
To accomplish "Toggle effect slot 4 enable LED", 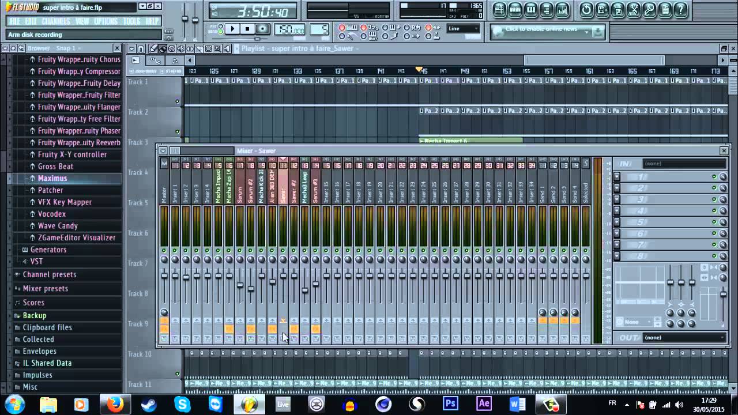I will tap(714, 211).
